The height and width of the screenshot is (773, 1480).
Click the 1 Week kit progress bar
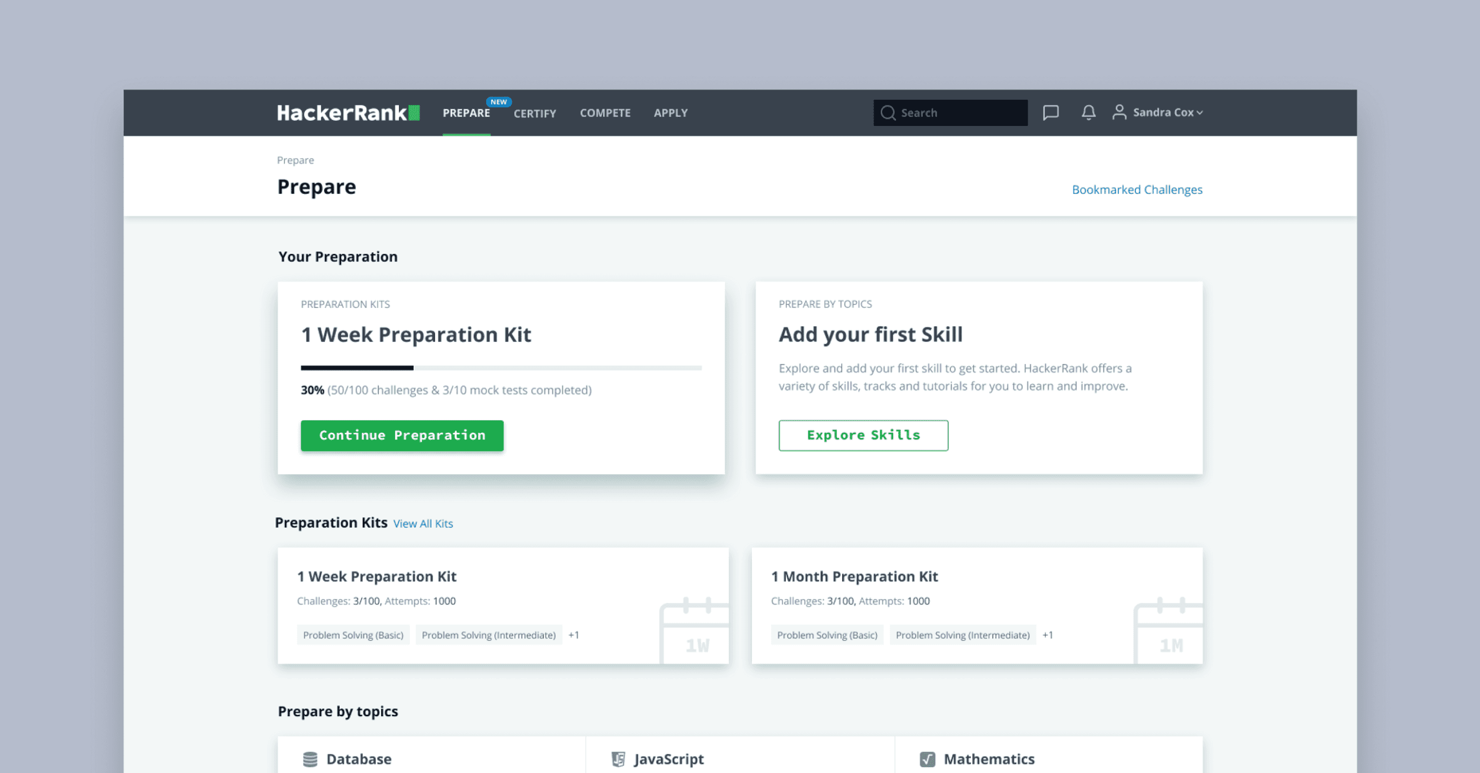pos(500,368)
